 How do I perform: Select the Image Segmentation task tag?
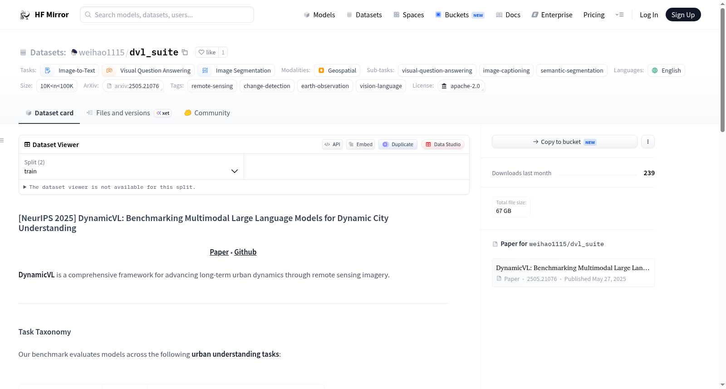coord(236,70)
